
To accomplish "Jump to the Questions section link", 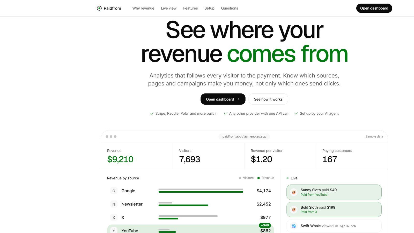I will (x=230, y=8).
